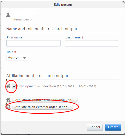
Task: Click the affiliation date range text
Action: point(76,86)
